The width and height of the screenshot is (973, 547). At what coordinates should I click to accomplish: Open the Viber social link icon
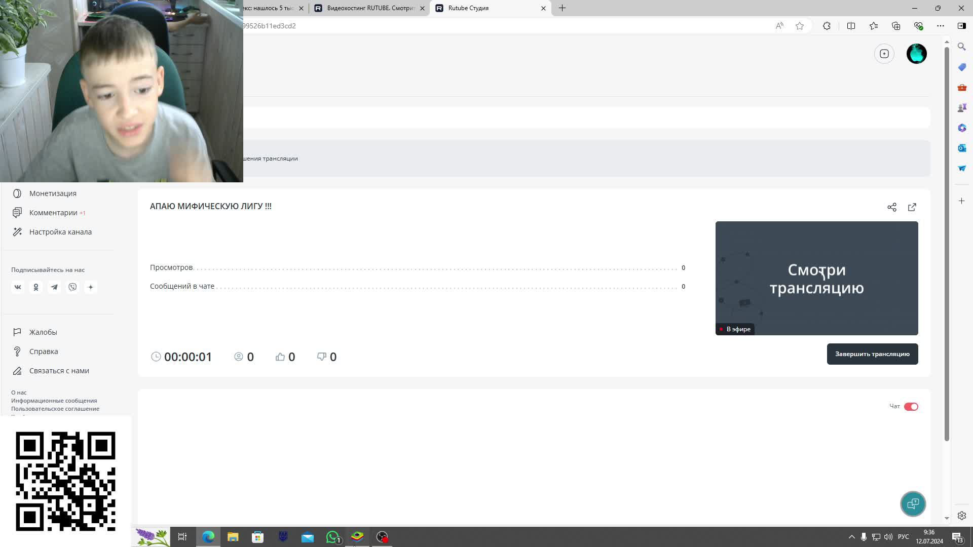click(72, 287)
